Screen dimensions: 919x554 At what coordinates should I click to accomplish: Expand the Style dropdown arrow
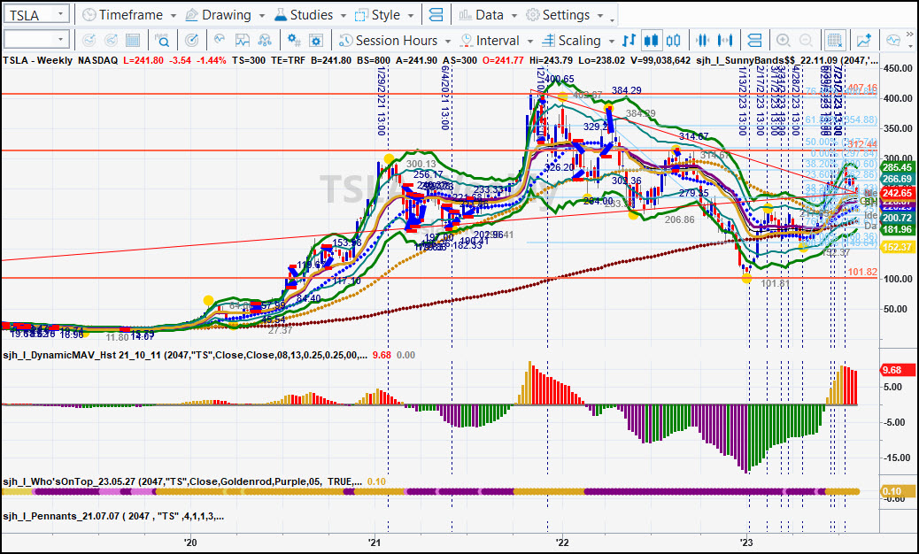pyautogui.click(x=411, y=15)
